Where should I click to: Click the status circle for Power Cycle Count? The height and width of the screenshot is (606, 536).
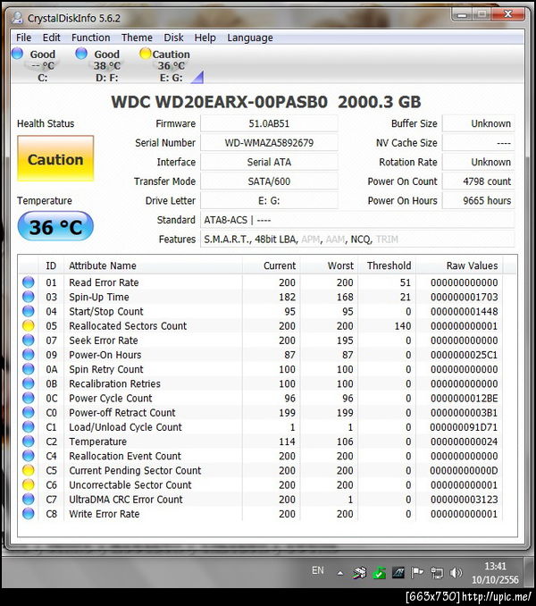click(x=29, y=398)
